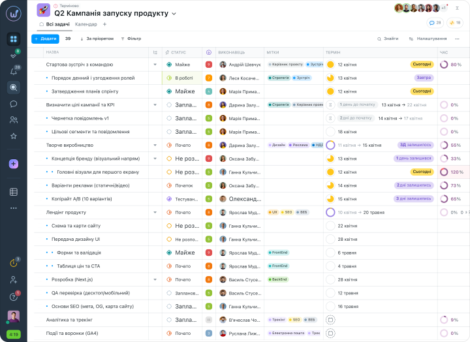The width and height of the screenshot is (470, 342).
Task: Open the dashboard grid icon in sidebar
Action: (14, 39)
